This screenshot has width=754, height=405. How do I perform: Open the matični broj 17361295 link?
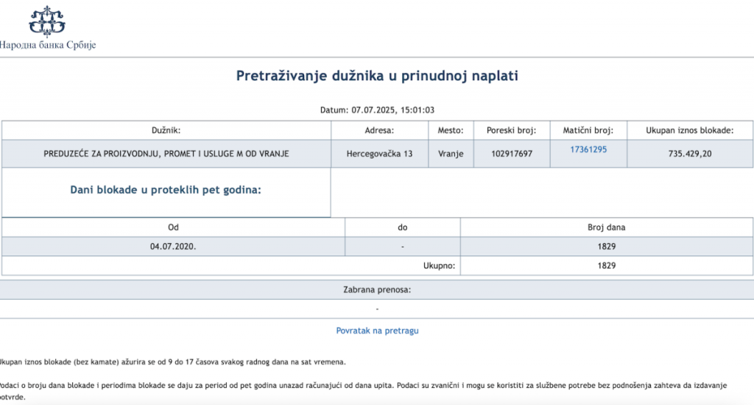(588, 149)
